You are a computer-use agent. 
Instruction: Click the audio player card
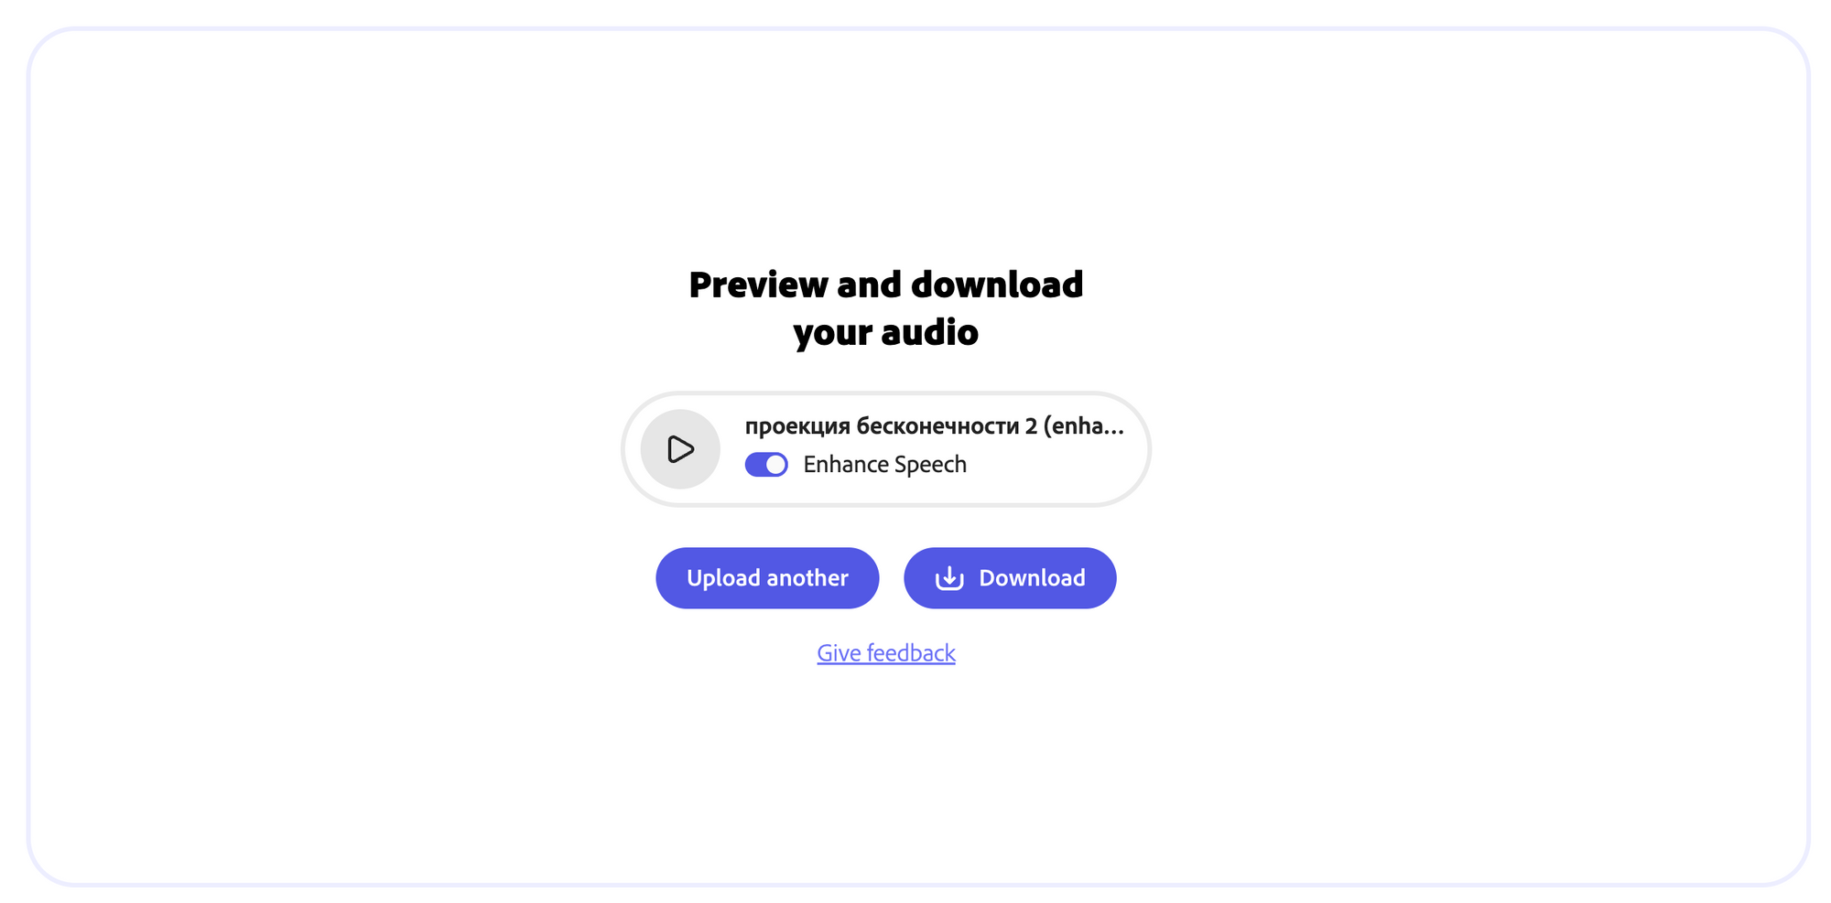[886, 449]
